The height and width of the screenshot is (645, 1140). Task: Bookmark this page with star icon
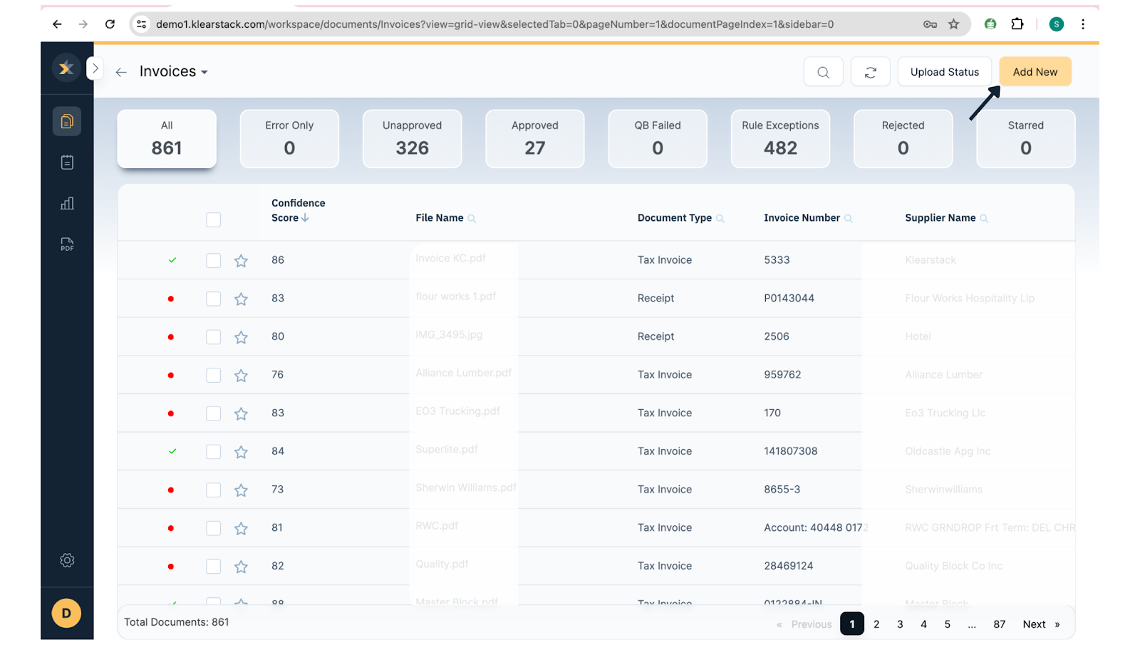point(953,24)
